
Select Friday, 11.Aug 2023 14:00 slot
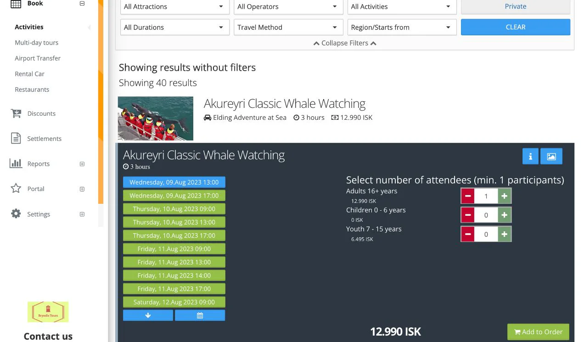[174, 275]
